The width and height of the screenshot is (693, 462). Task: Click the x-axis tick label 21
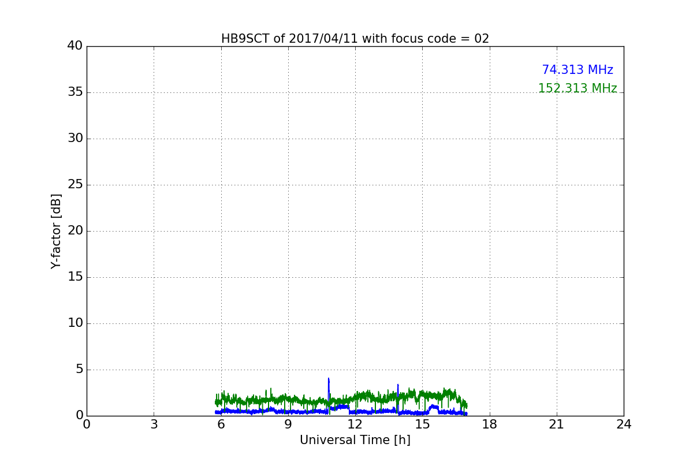[x=557, y=424]
